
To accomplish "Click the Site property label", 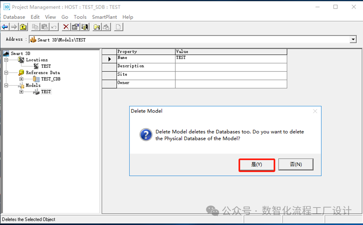I will pos(122,74).
